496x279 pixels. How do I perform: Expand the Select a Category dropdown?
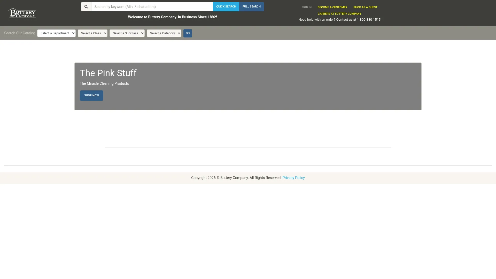click(164, 33)
